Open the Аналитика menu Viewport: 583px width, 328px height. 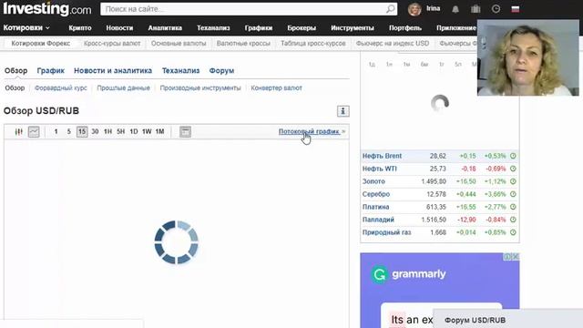[165, 28]
